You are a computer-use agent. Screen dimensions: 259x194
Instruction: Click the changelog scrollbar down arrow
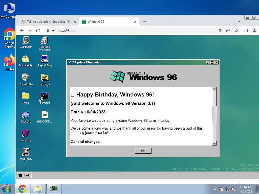tap(214, 143)
